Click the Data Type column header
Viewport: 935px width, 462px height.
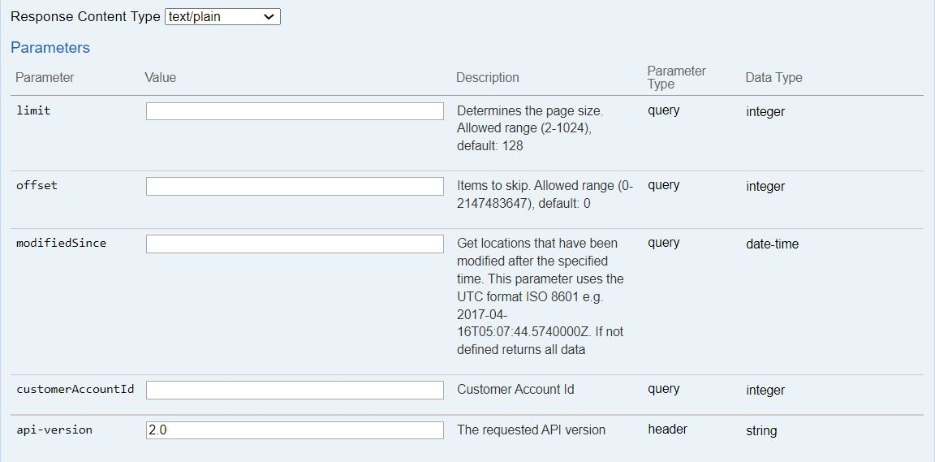[773, 78]
